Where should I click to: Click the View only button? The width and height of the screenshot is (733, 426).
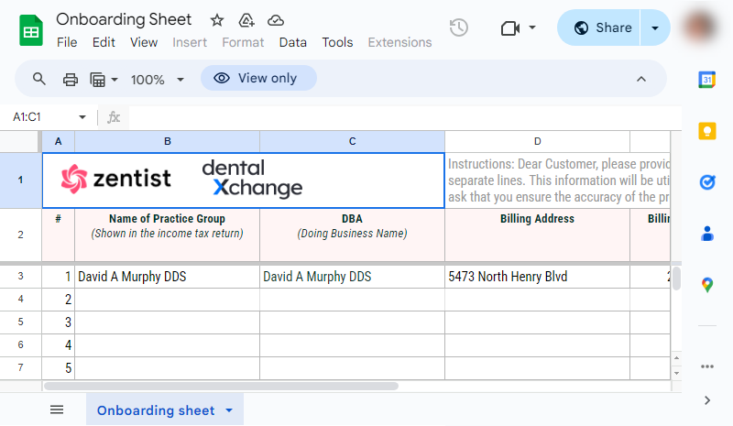258,78
